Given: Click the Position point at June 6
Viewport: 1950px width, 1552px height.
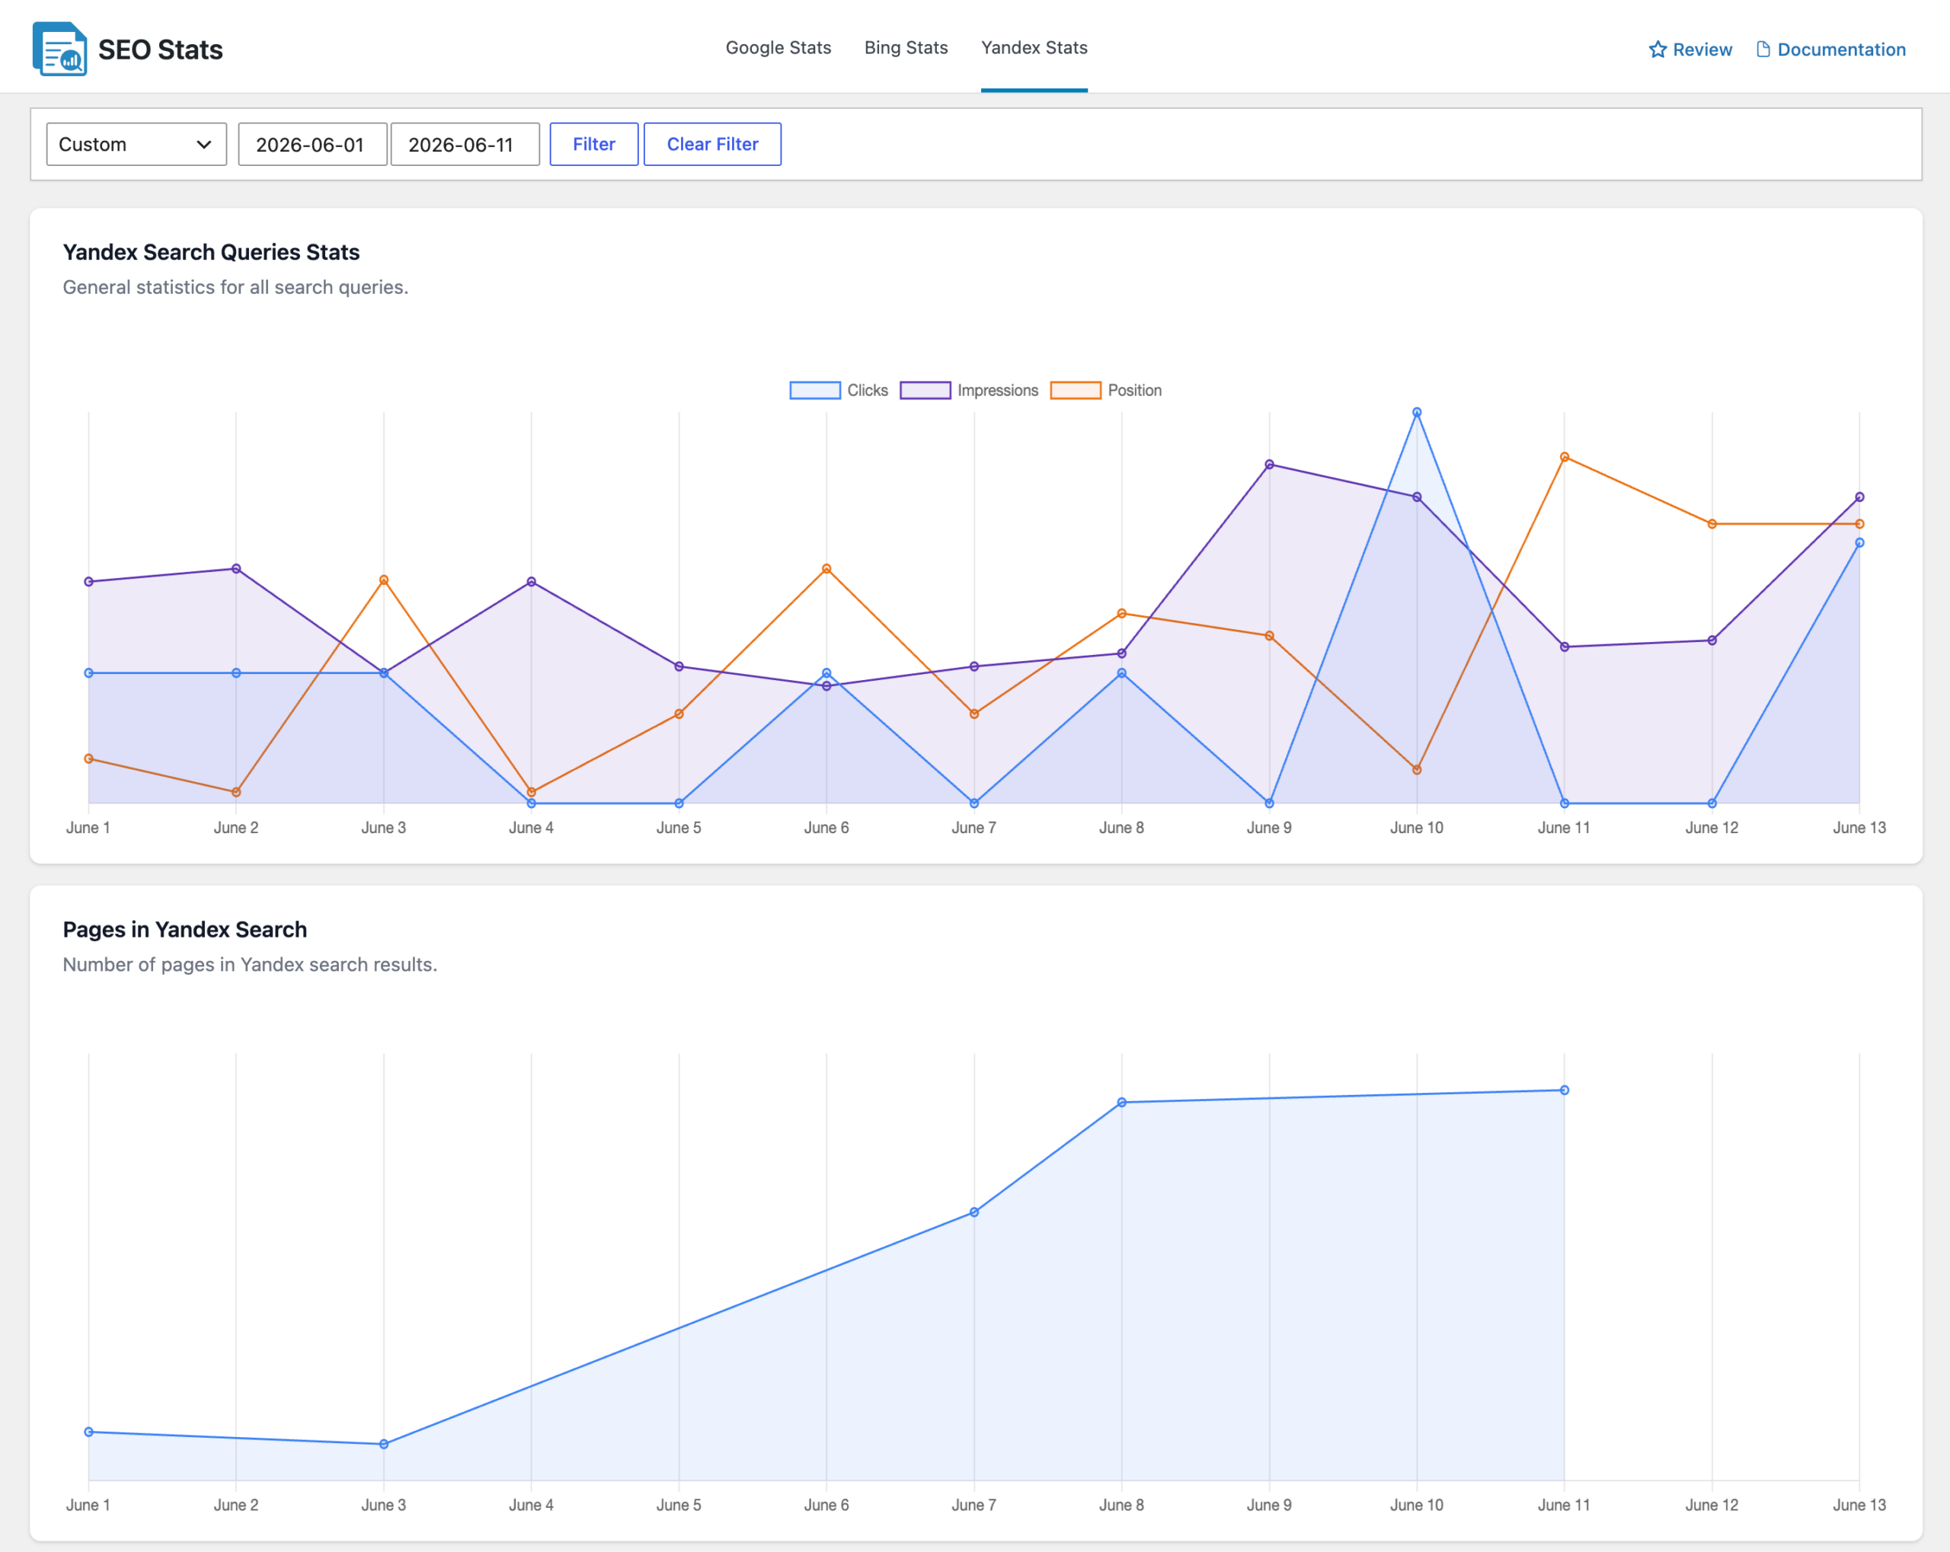Looking at the screenshot, I should [826, 569].
